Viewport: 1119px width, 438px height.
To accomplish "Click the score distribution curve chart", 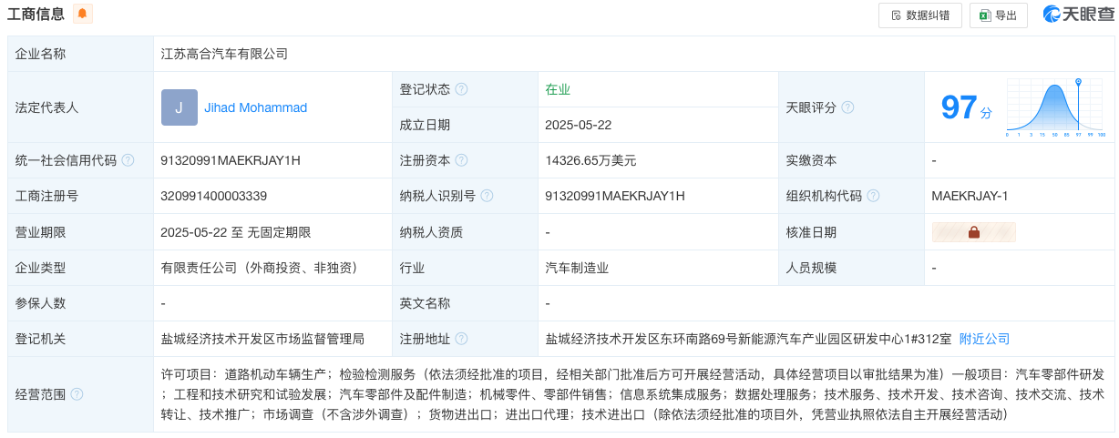I will [1055, 107].
